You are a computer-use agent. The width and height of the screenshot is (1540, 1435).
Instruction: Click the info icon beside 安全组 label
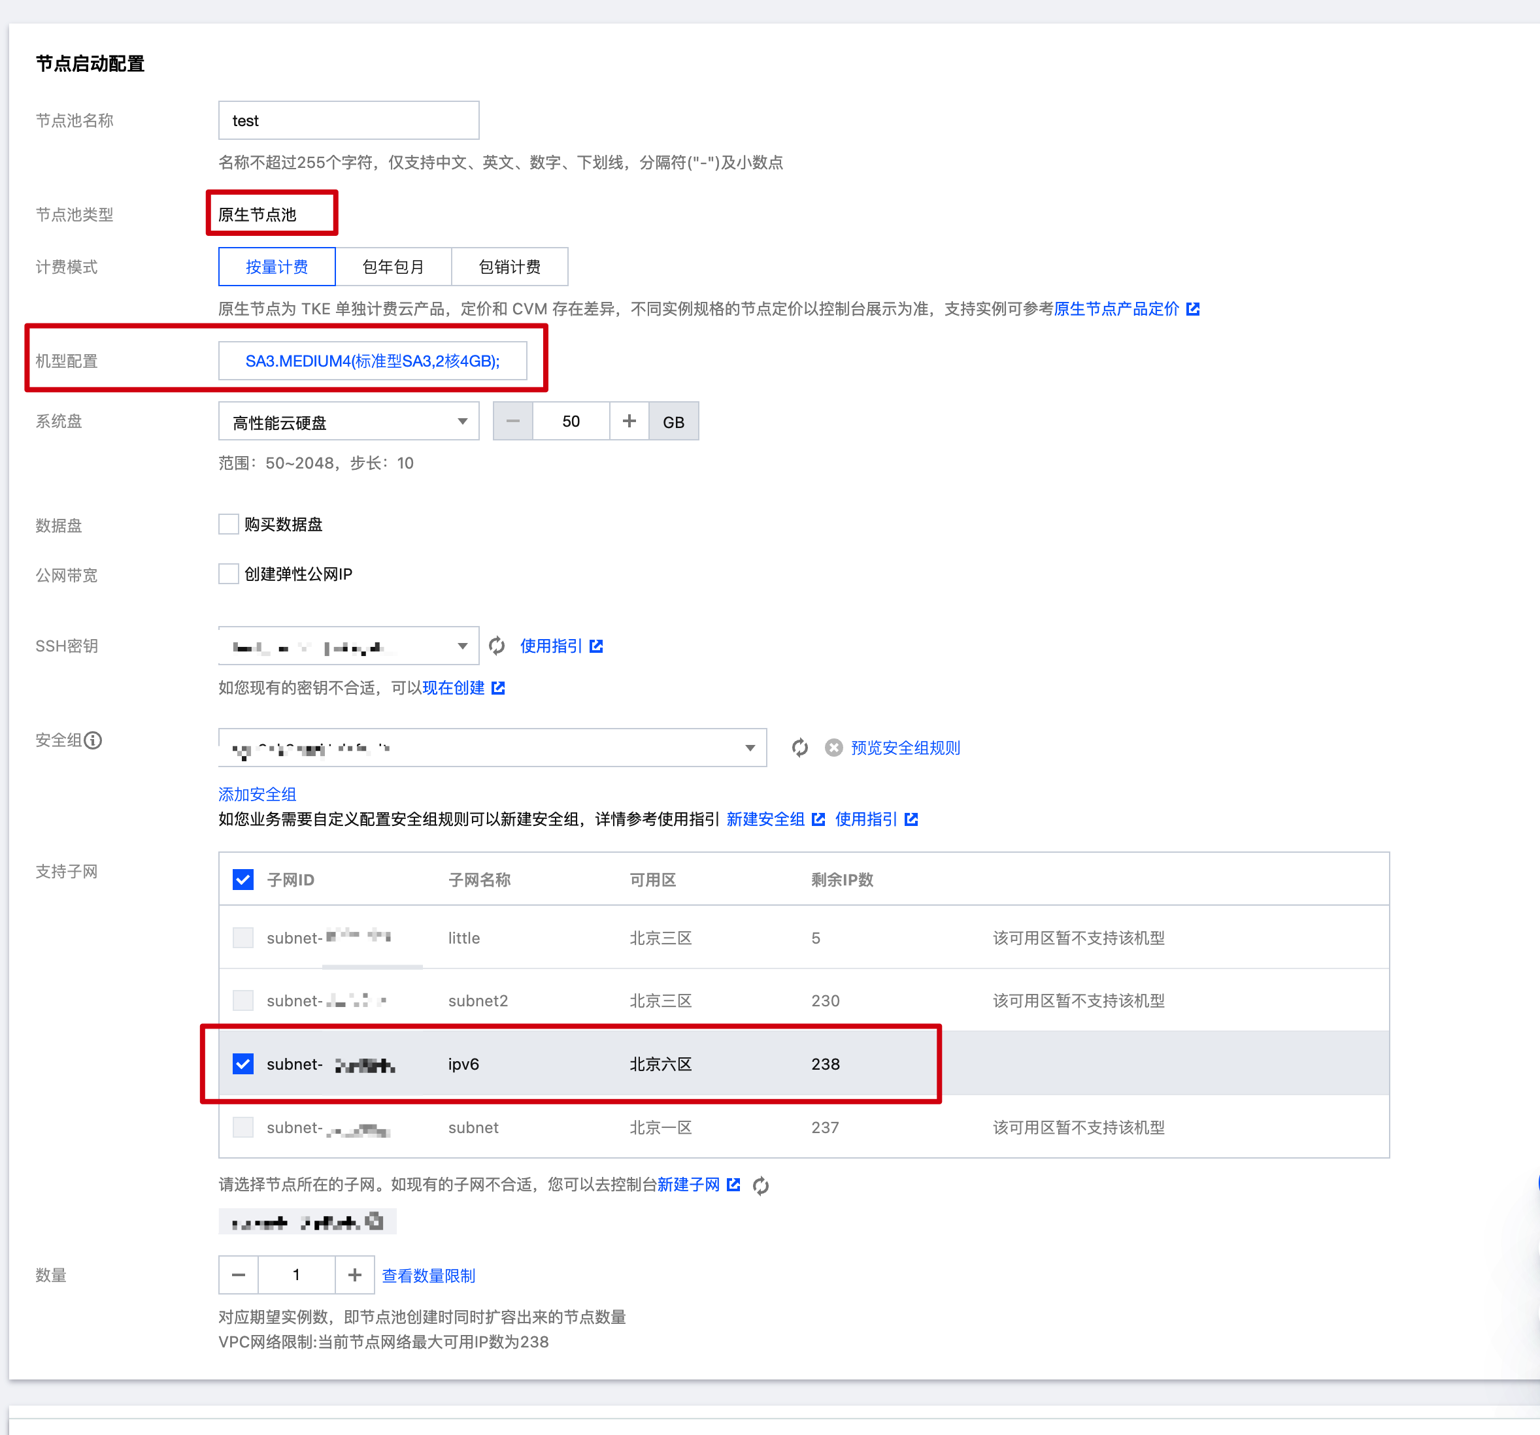[93, 740]
